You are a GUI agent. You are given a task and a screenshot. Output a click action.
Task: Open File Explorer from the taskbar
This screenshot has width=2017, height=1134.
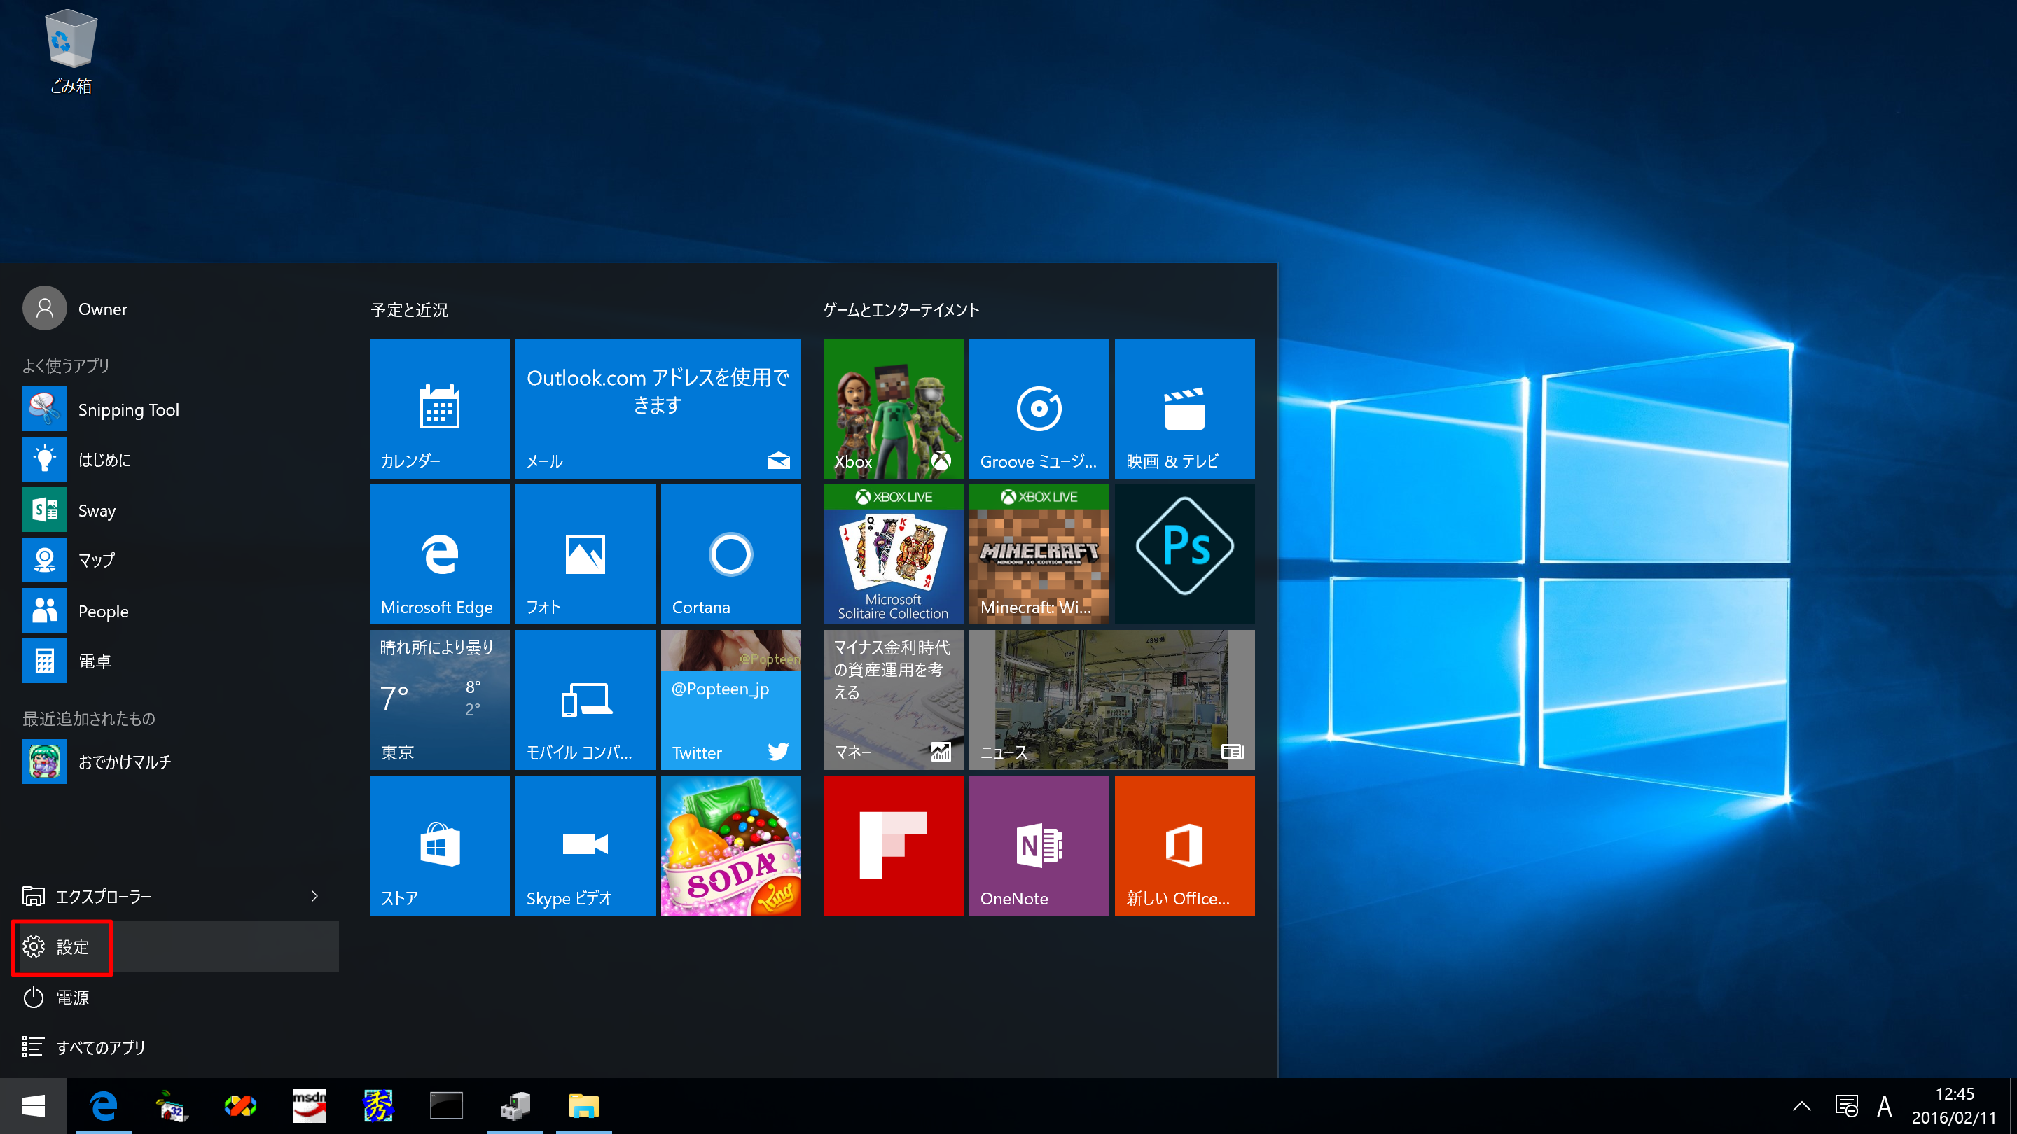pos(584,1106)
